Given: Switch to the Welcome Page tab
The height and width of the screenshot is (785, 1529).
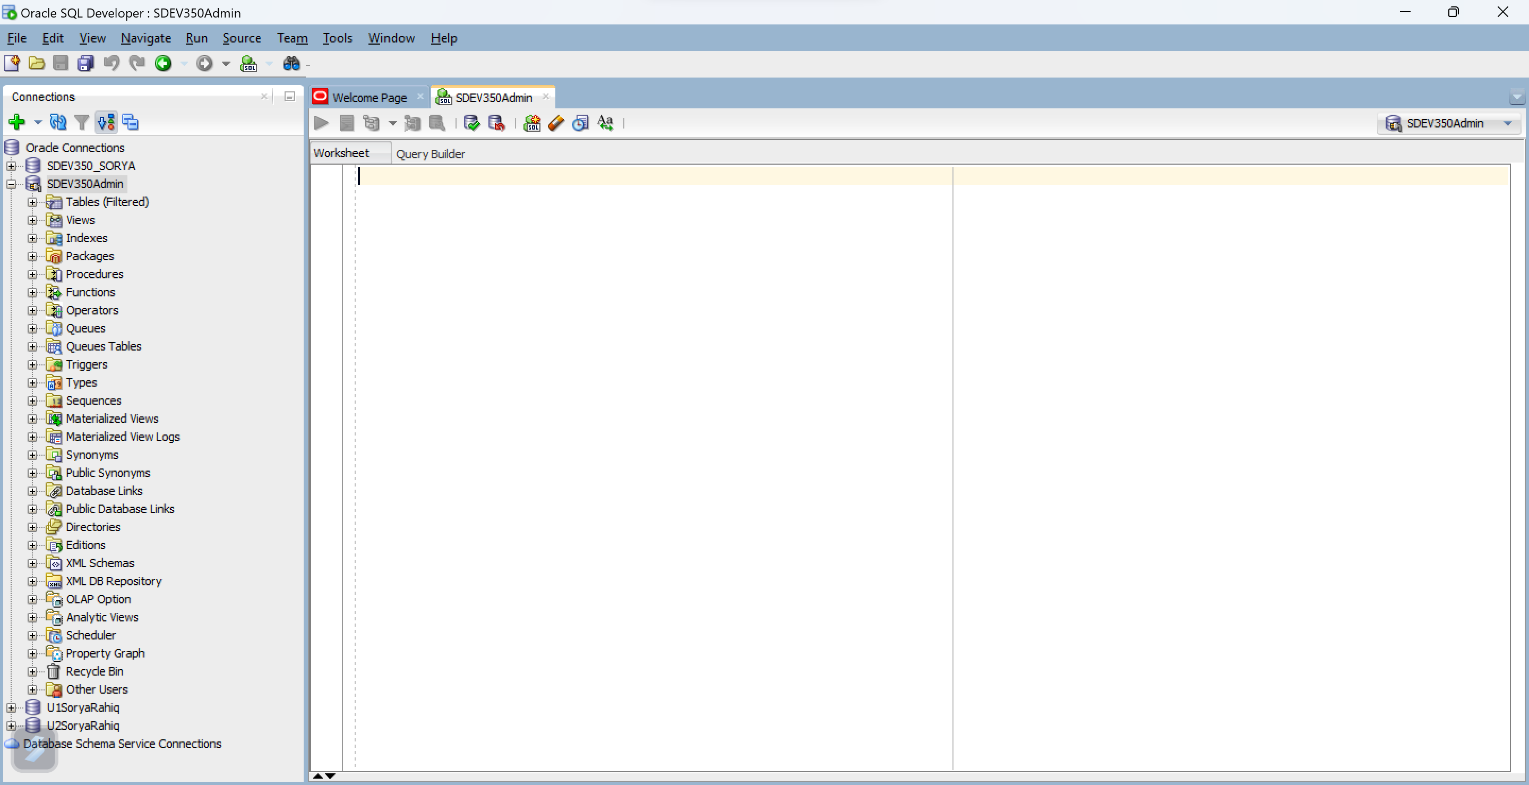Looking at the screenshot, I should [x=369, y=97].
